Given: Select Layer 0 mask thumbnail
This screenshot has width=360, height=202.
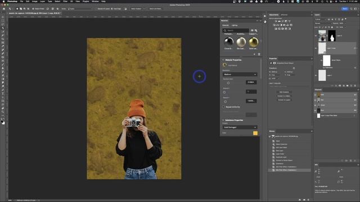Looking at the screenshot, I should click(x=332, y=36).
